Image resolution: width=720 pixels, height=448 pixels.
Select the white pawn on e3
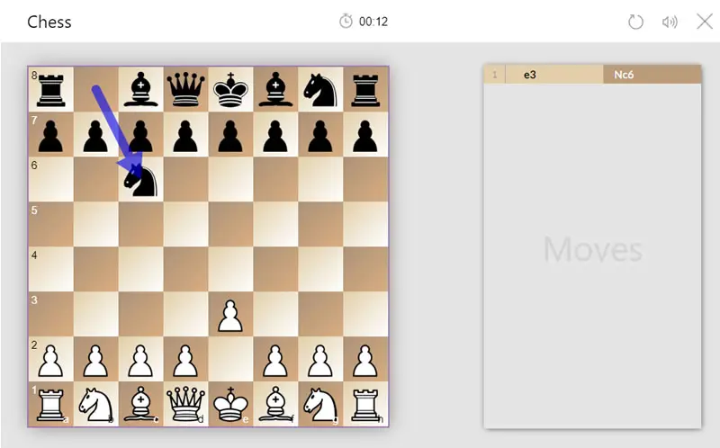coord(230,316)
